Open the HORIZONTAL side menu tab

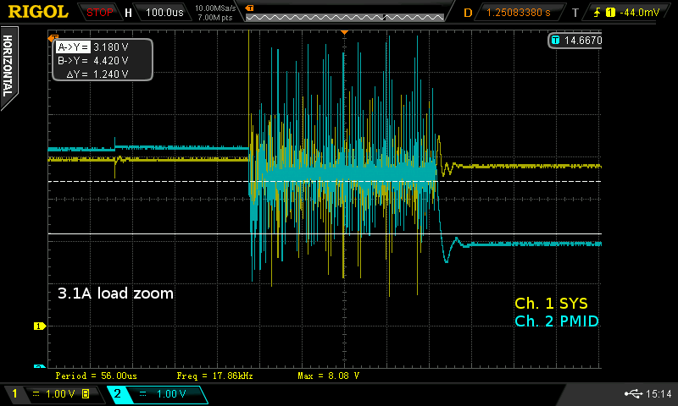click(8, 66)
